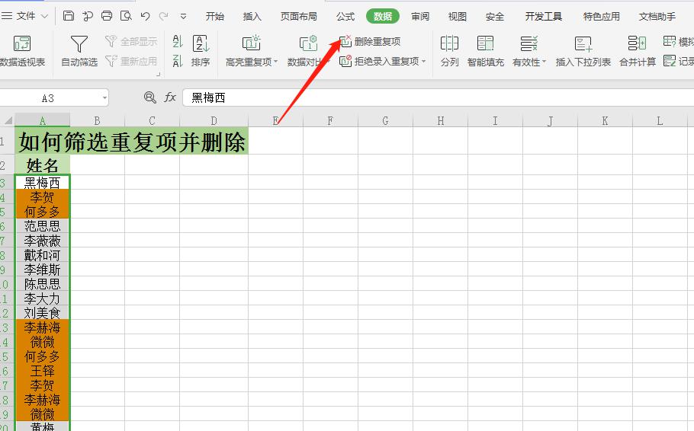Open the 开发工具 tab
694x431 pixels.
click(x=544, y=16)
